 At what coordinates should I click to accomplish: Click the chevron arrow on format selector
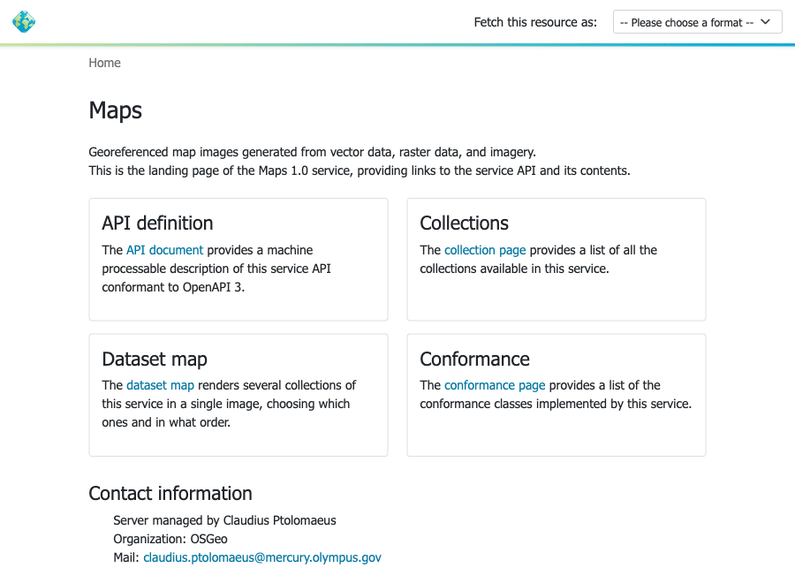[x=765, y=22]
